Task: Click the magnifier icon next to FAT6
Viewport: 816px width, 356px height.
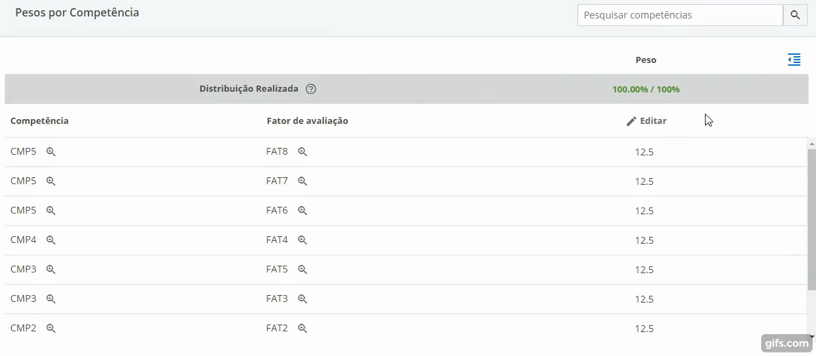Action: click(302, 211)
